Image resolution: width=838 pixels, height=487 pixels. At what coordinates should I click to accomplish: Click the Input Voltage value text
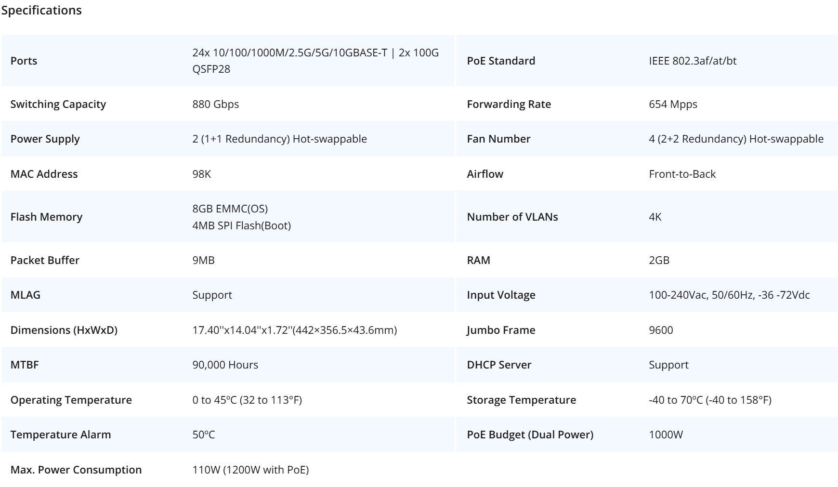pyautogui.click(x=729, y=295)
